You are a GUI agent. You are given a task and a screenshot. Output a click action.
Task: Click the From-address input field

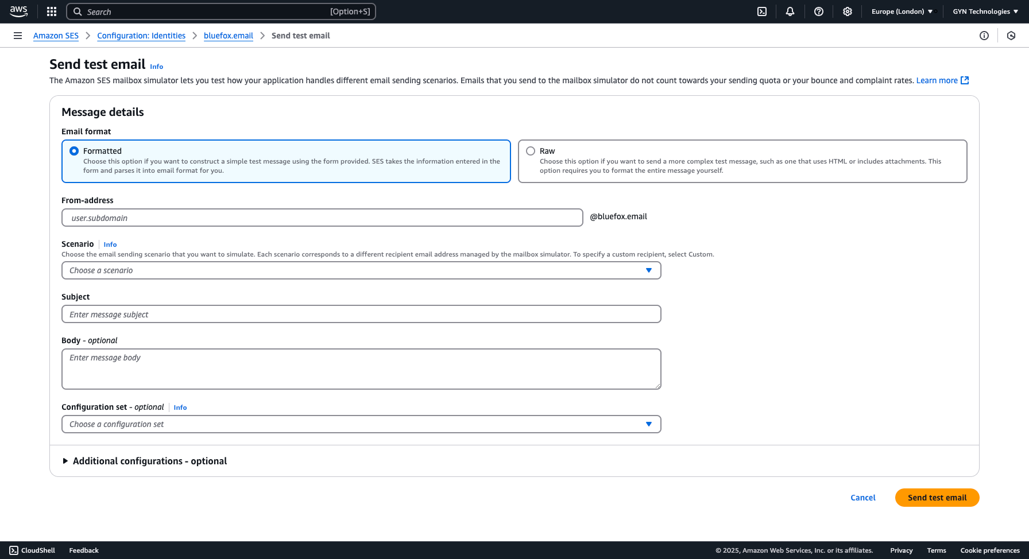pyautogui.click(x=322, y=218)
